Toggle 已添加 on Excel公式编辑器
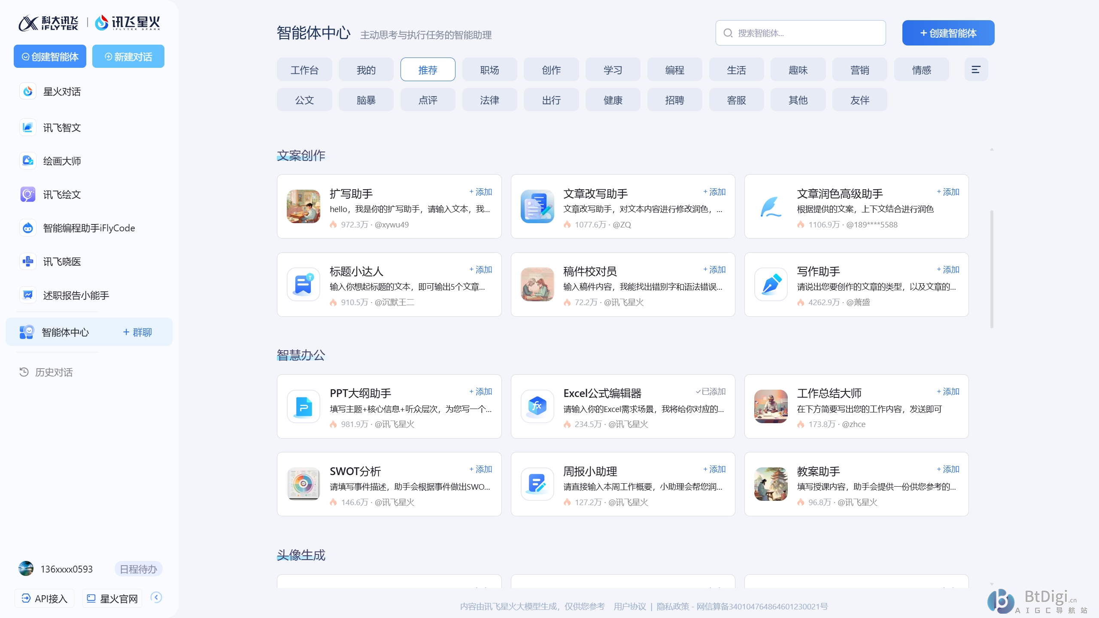Image resolution: width=1099 pixels, height=618 pixels. [711, 391]
